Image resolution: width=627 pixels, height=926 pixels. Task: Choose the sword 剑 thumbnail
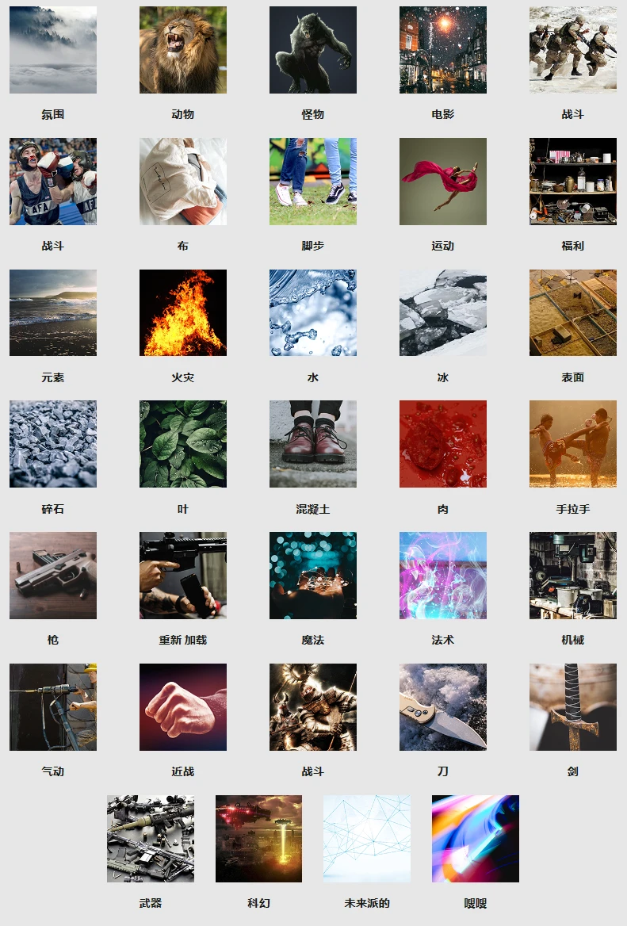point(572,707)
